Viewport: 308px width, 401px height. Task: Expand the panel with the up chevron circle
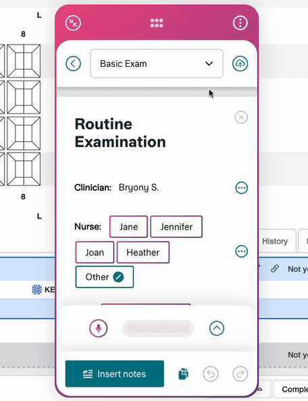tap(217, 328)
